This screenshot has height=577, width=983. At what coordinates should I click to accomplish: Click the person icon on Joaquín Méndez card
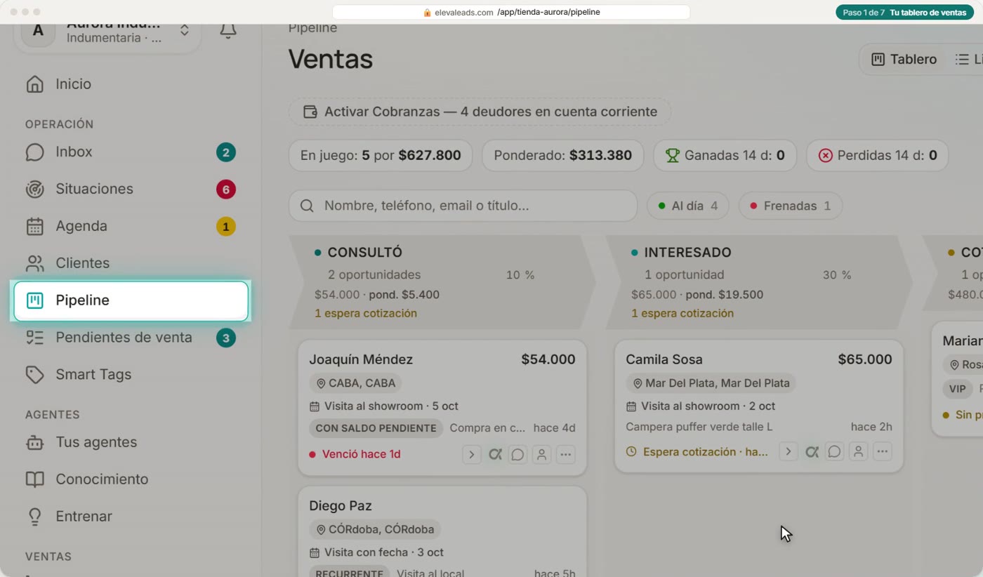click(541, 455)
